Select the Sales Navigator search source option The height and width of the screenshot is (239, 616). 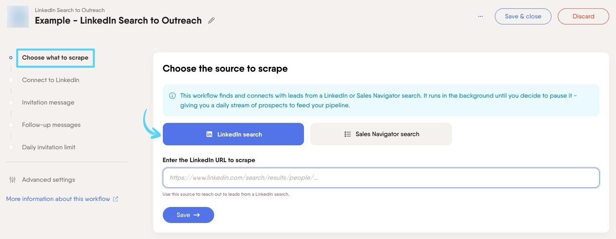click(381, 134)
